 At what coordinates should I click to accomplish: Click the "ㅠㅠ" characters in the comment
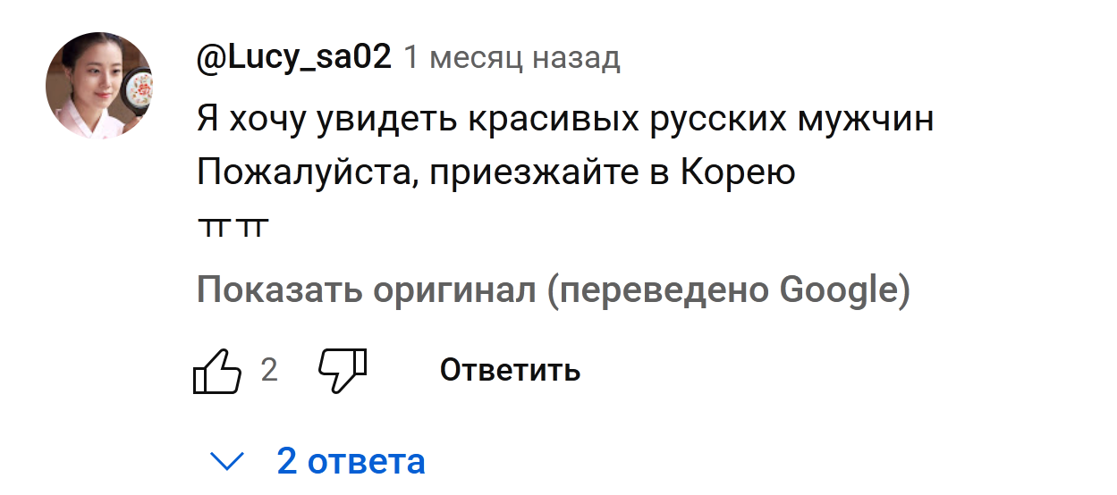[x=232, y=229]
